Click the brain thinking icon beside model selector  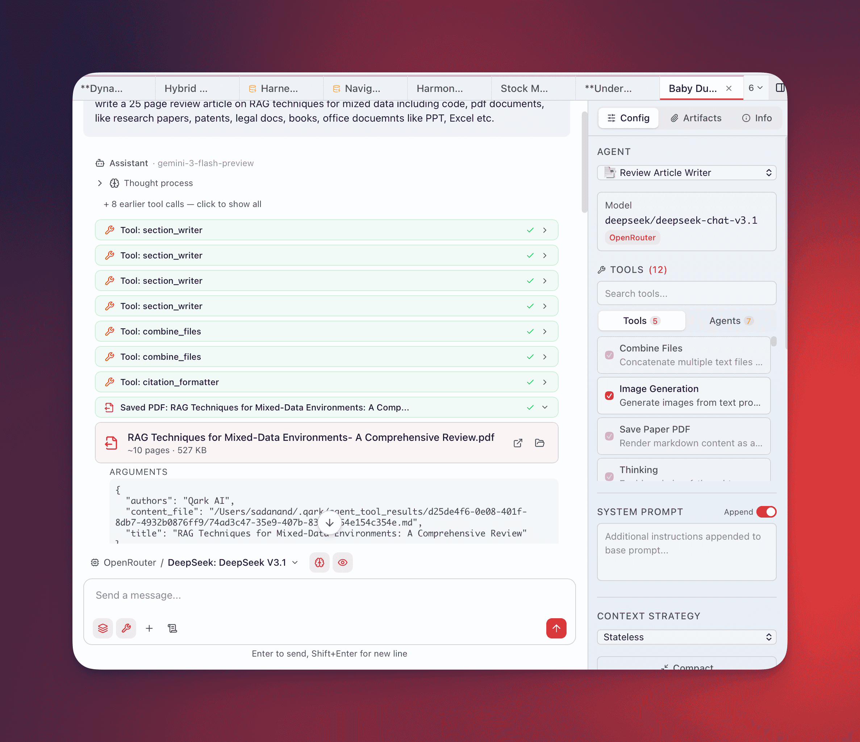pos(319,562)
